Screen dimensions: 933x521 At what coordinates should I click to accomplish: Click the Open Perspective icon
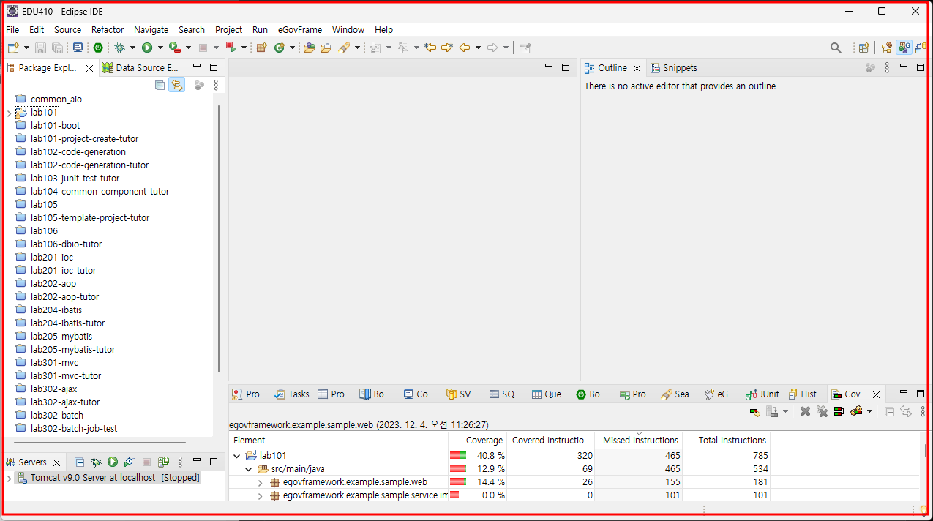pos(864,48)
